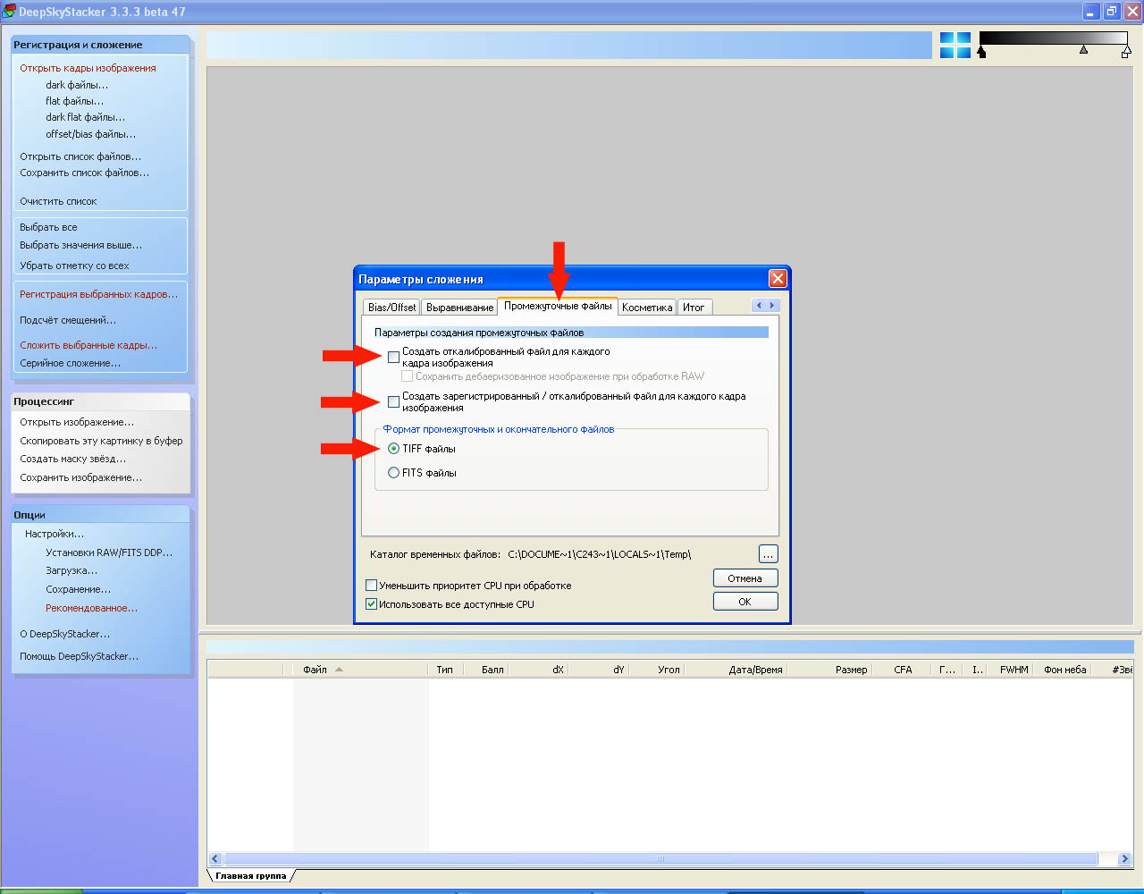Image resolution: width=1144 pixels, height=894 pixels.
Task: Enable Создать зарегистрированный / откалиброванный файл checkbox
Action: (394, 402)
